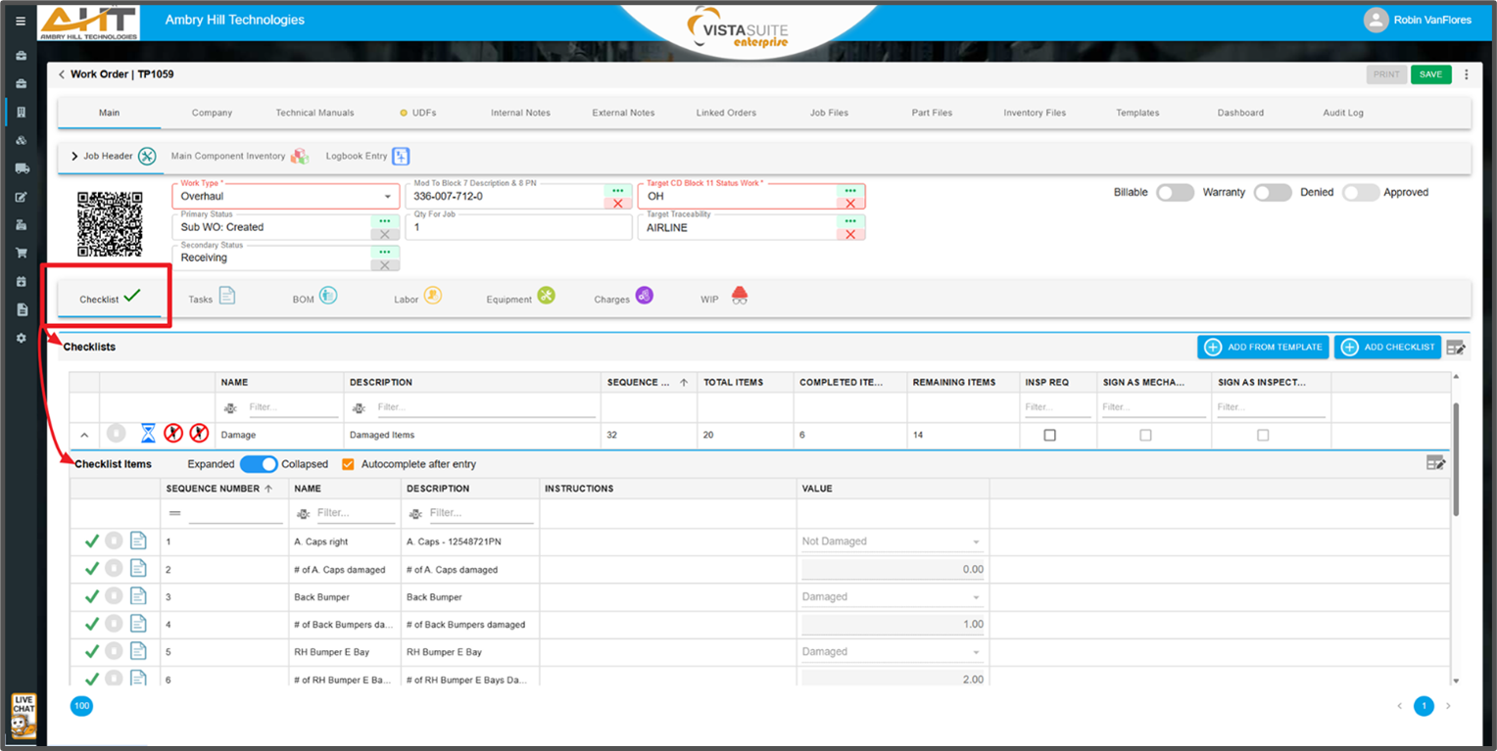Check the INSP REQ checkbox on Damage row
The image size is (1497, 751).
point(1047,434)
